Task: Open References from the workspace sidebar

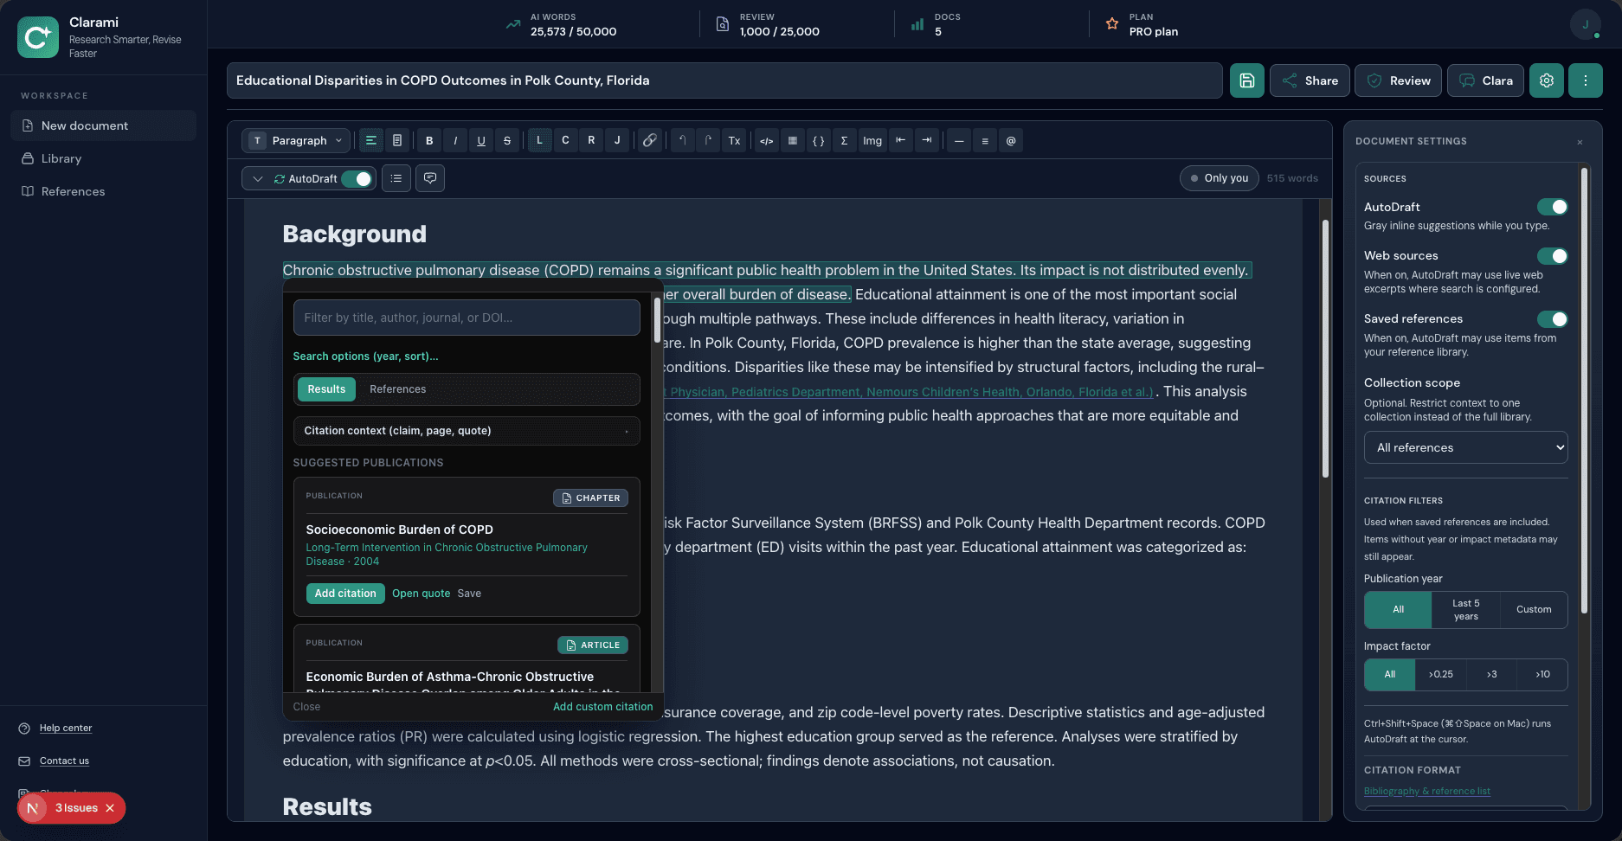Action: [x=73, y=191]
